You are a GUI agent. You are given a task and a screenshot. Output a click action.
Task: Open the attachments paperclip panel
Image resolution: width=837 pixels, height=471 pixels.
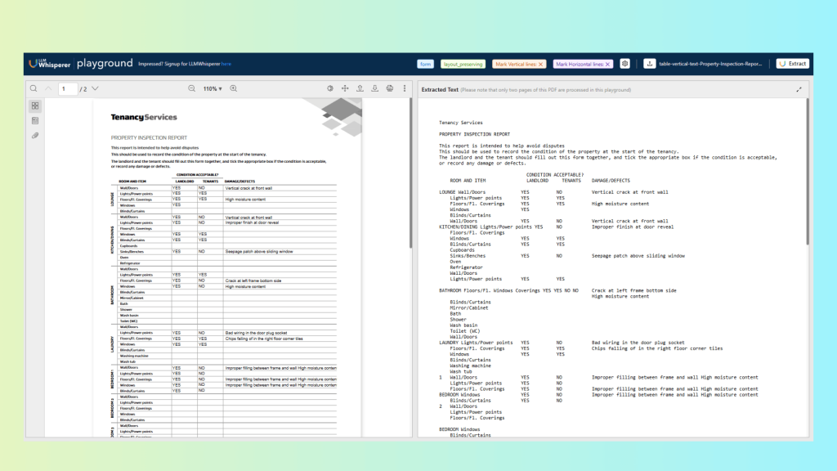pyautogui.click(x=35, y=135)
